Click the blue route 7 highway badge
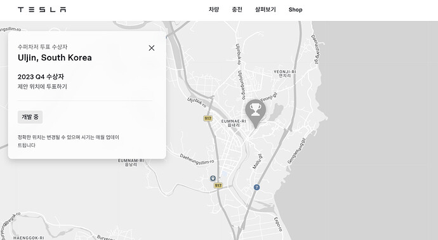This screenshot has height=240, width=438. pyautogui.click(x=256, y=187)
